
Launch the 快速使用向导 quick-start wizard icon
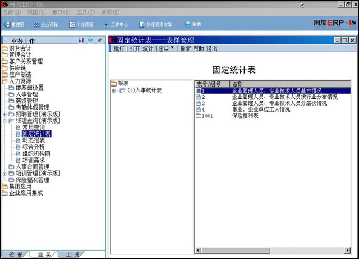click(x=142, y=24)
